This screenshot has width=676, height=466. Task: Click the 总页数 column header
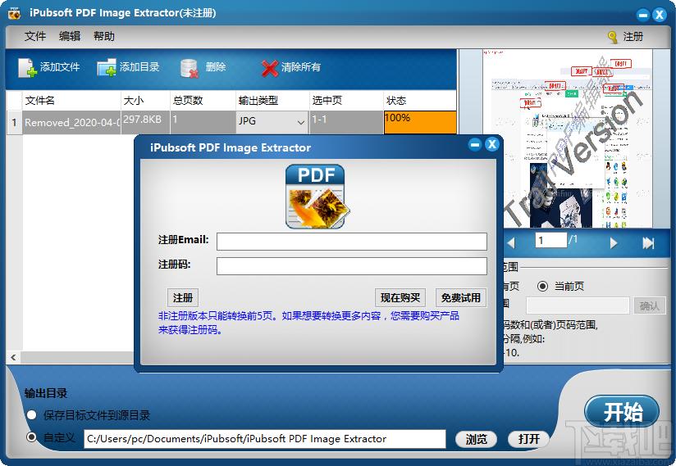point(203,101)
